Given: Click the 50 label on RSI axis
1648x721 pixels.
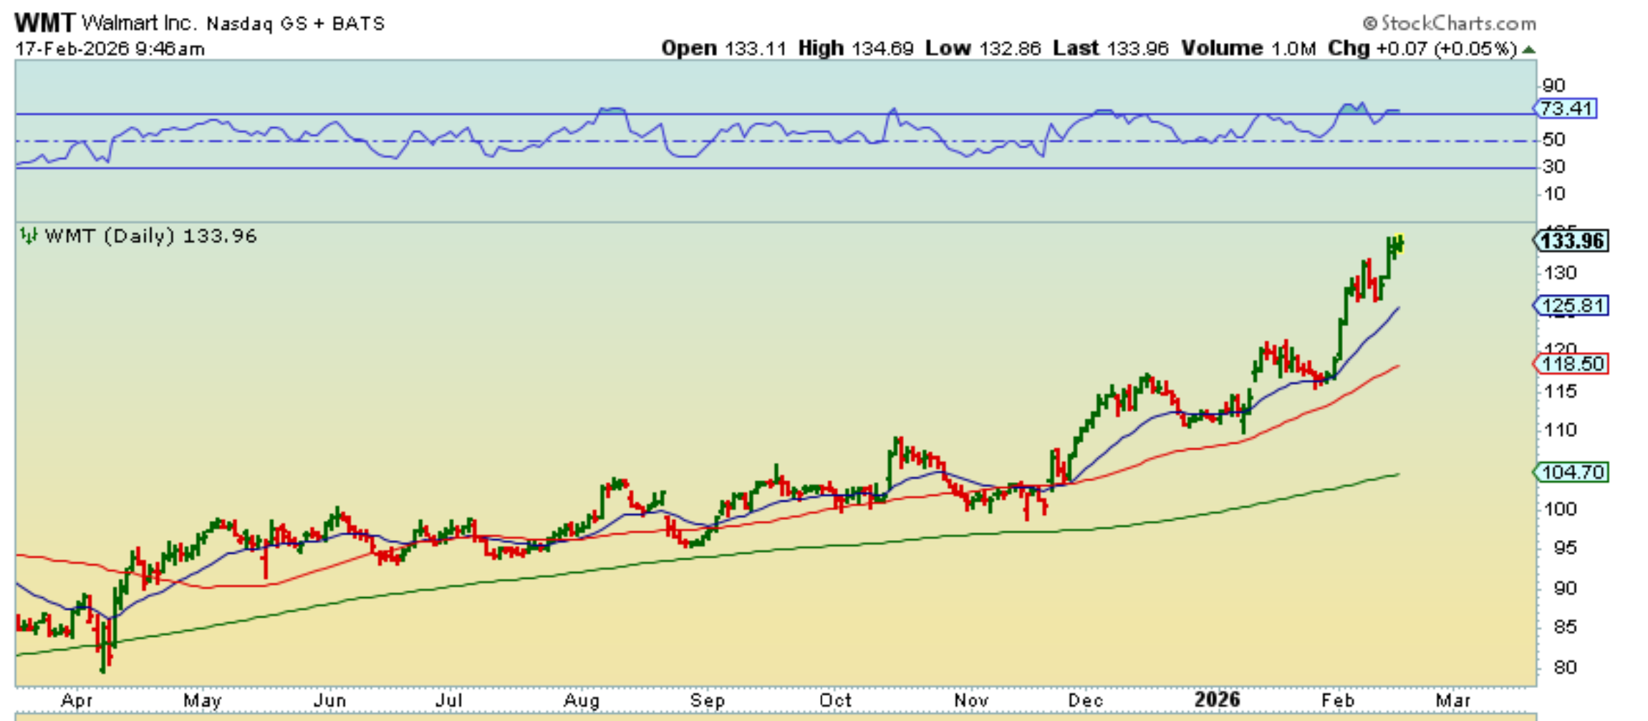Looking at the screenshot, I should [1553, 139].
